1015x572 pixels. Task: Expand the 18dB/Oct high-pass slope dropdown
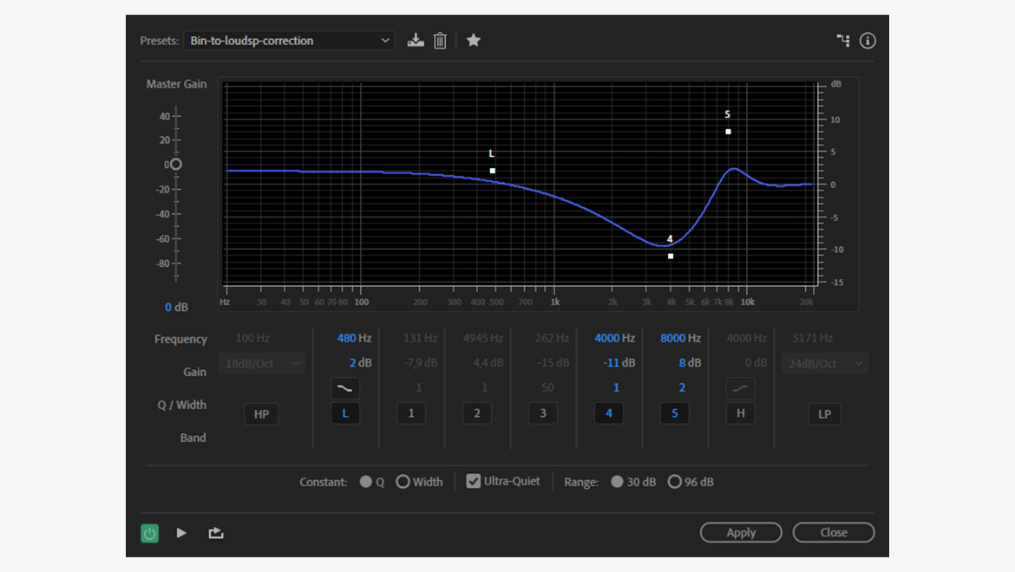(x=261, y=364)
